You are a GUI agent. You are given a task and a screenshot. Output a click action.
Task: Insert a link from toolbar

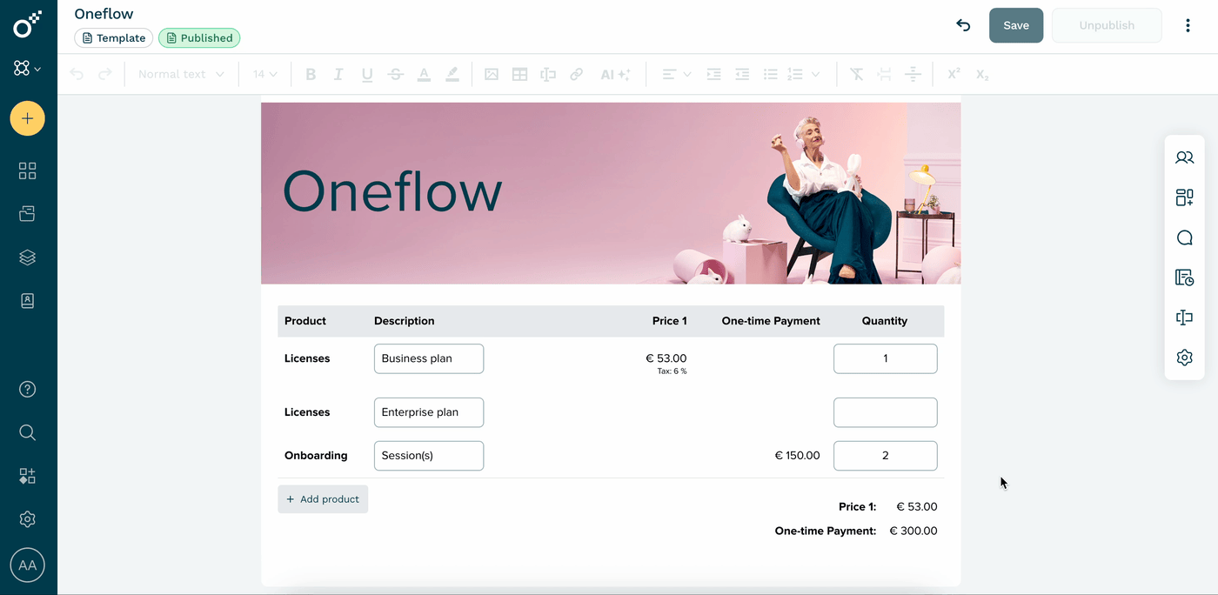point(576,75)
